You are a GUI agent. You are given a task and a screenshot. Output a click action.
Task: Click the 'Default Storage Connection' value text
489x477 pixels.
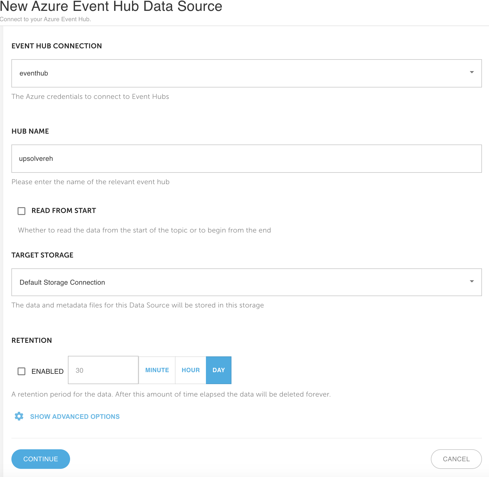click(x=62, y=283)
